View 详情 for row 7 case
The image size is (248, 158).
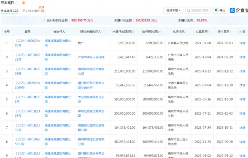click(x=242, y=128)
